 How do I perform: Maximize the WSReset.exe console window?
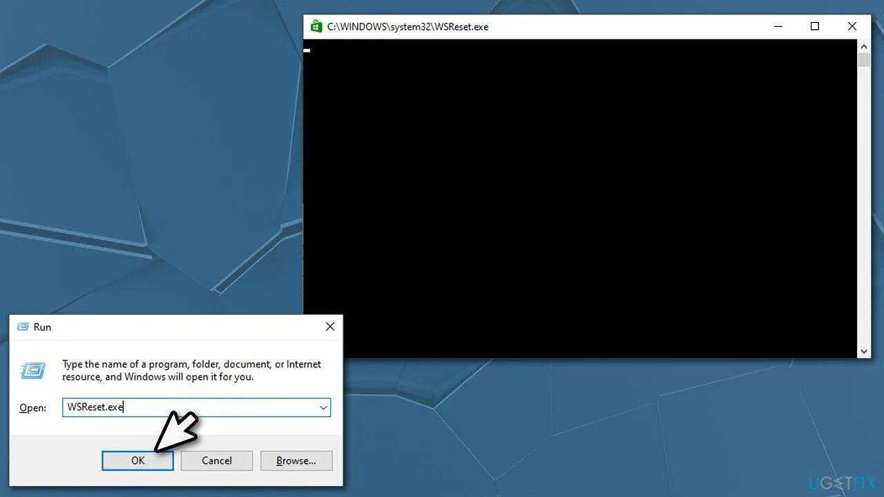[815, 26]
